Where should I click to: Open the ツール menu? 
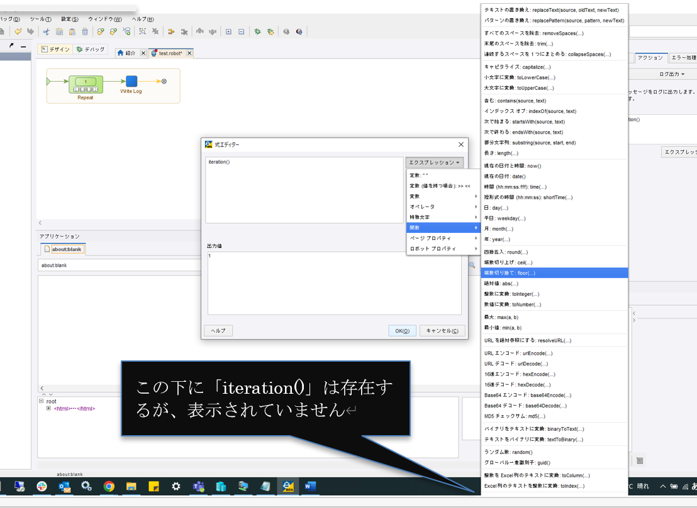(x=40, y=19)
